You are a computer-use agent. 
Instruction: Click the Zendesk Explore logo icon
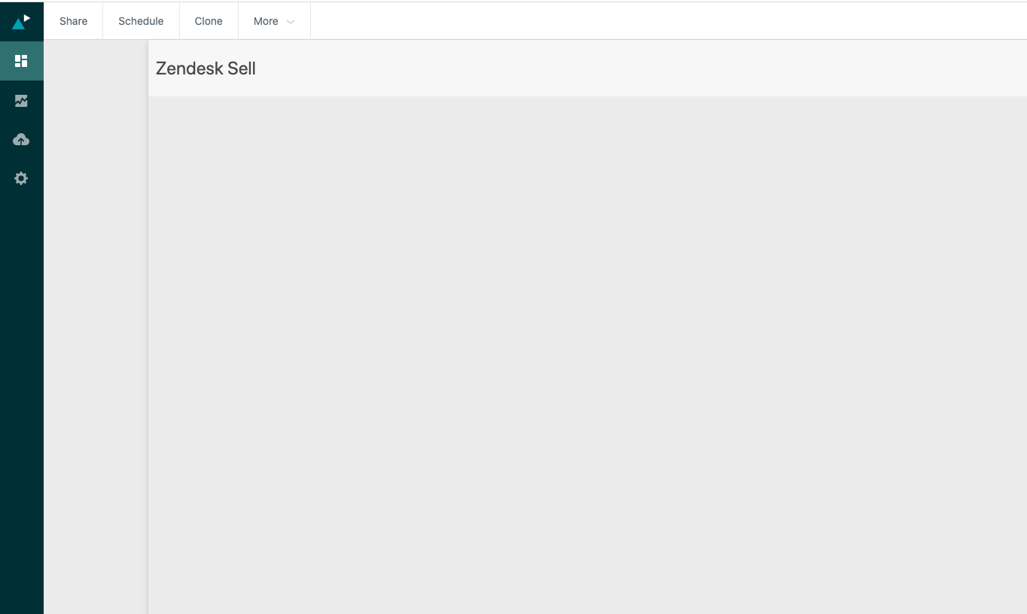[x=21, y=21]
